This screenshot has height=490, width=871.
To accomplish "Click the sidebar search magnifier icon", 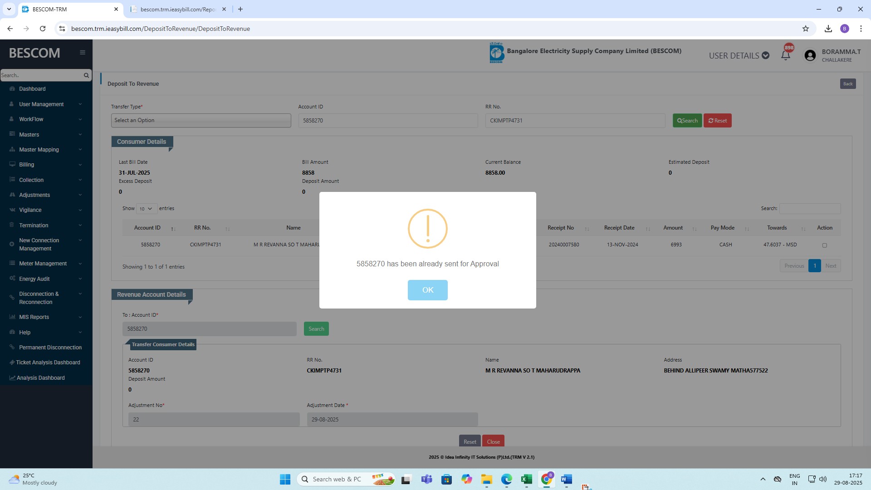I will coord(86,75).
